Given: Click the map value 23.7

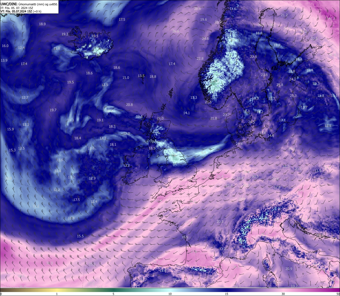Looking at the screenshot, I should pos(226,115).
